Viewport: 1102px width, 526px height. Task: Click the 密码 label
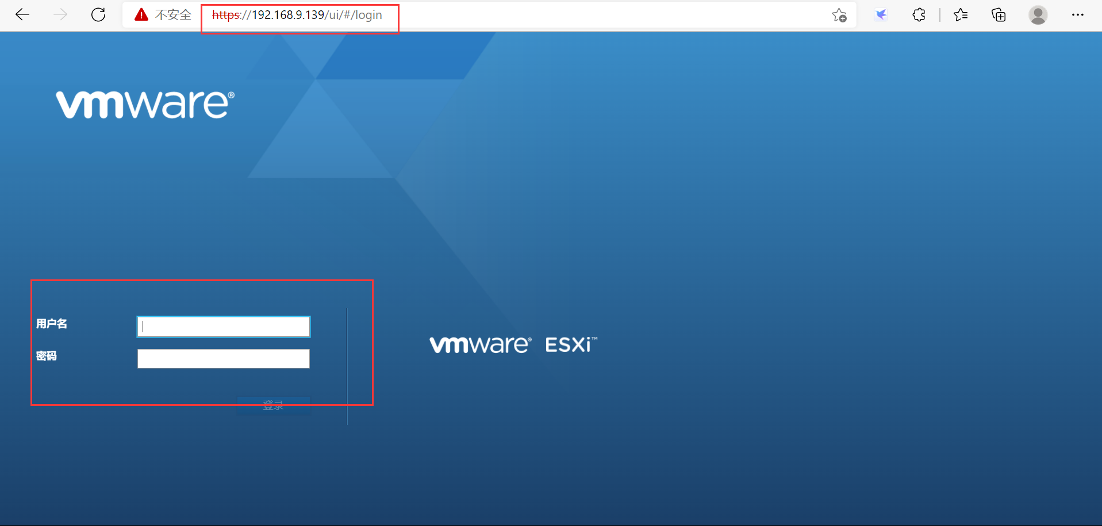point(47,356)
